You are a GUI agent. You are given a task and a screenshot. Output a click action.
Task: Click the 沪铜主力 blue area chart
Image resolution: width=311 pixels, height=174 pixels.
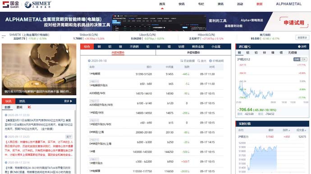pos(262,159)
